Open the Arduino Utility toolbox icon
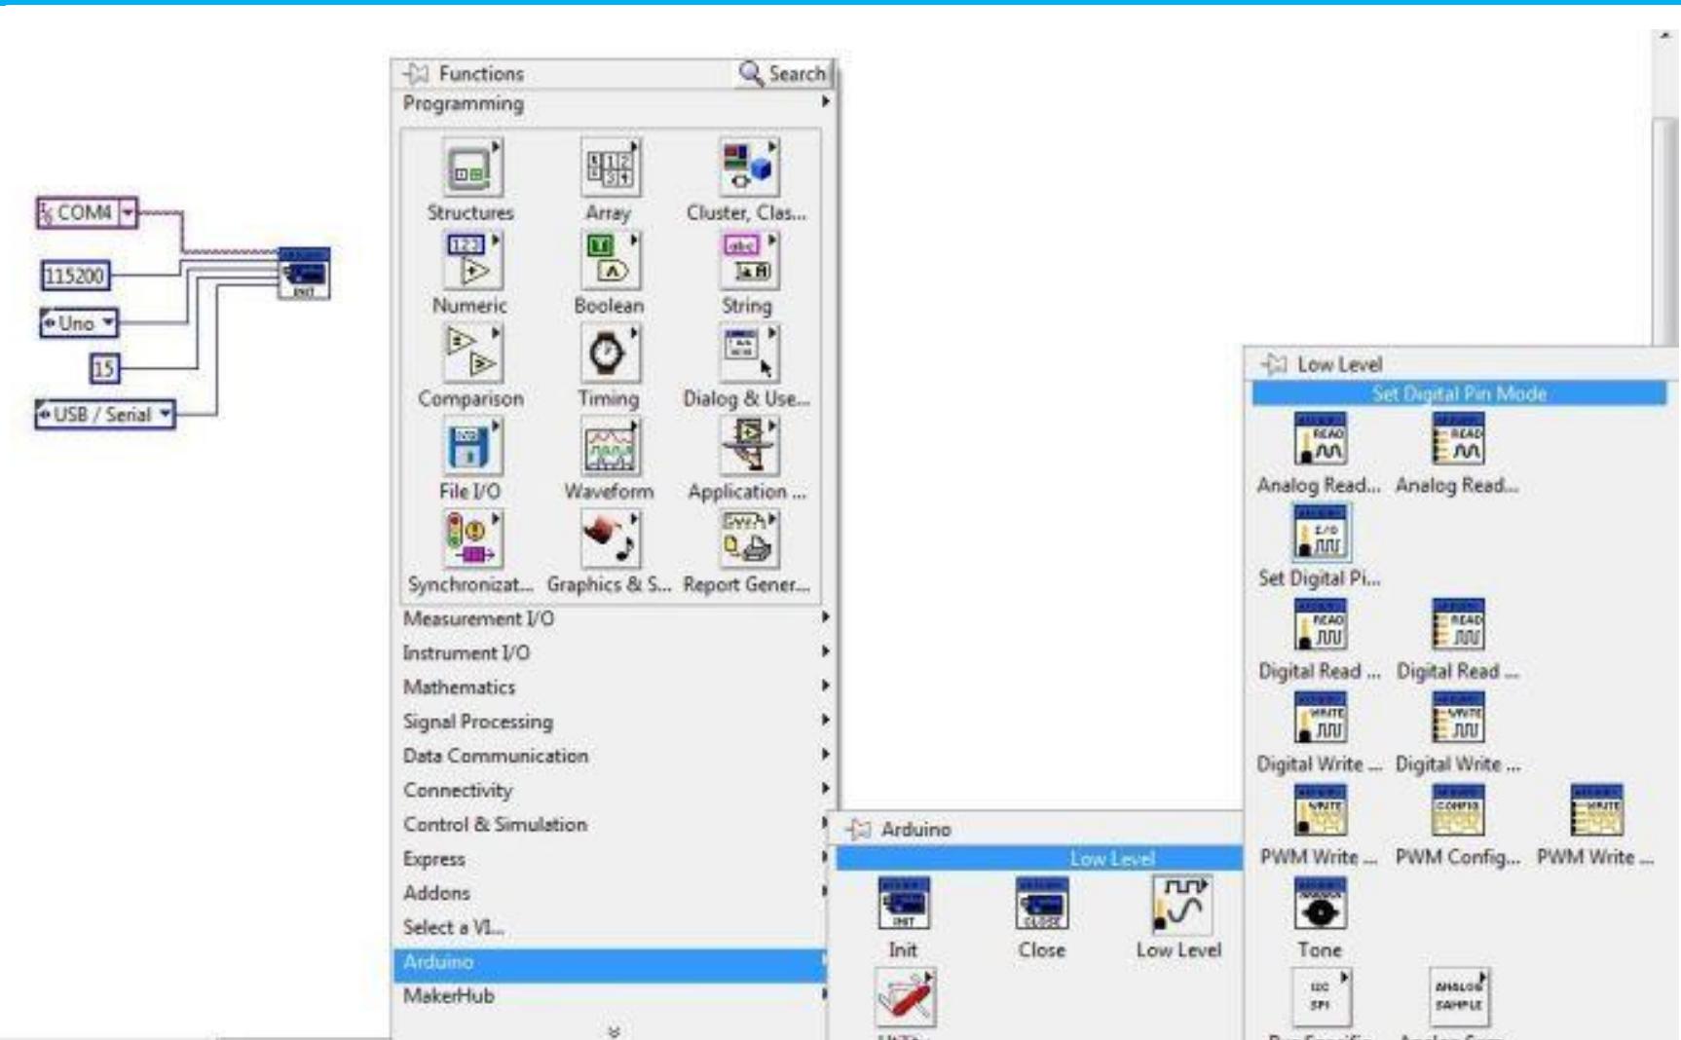The width and height of the screenshot is (1681, 1040). [906, 997]
